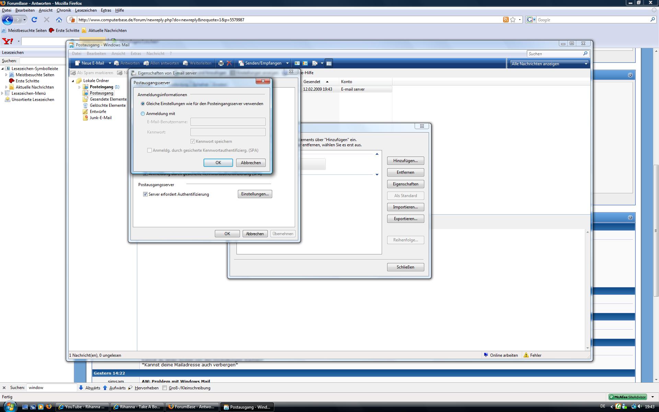
Task: Collapse Lesezeichen-Symbolleiste tree node
Action: coord(2,69)
